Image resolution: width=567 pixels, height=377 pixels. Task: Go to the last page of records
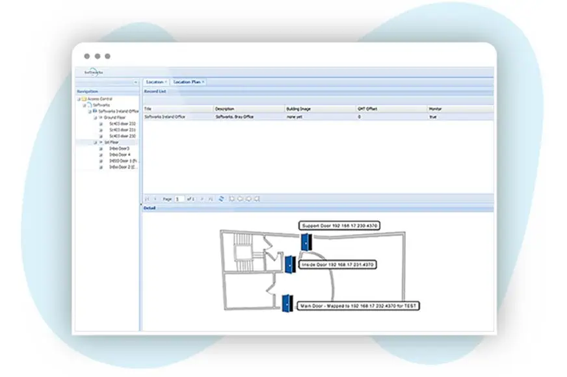(211, 199)
